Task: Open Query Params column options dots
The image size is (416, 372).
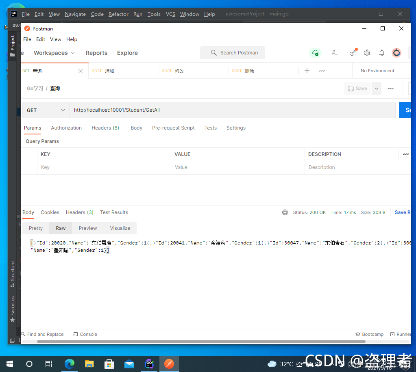Action: (406, 154)
